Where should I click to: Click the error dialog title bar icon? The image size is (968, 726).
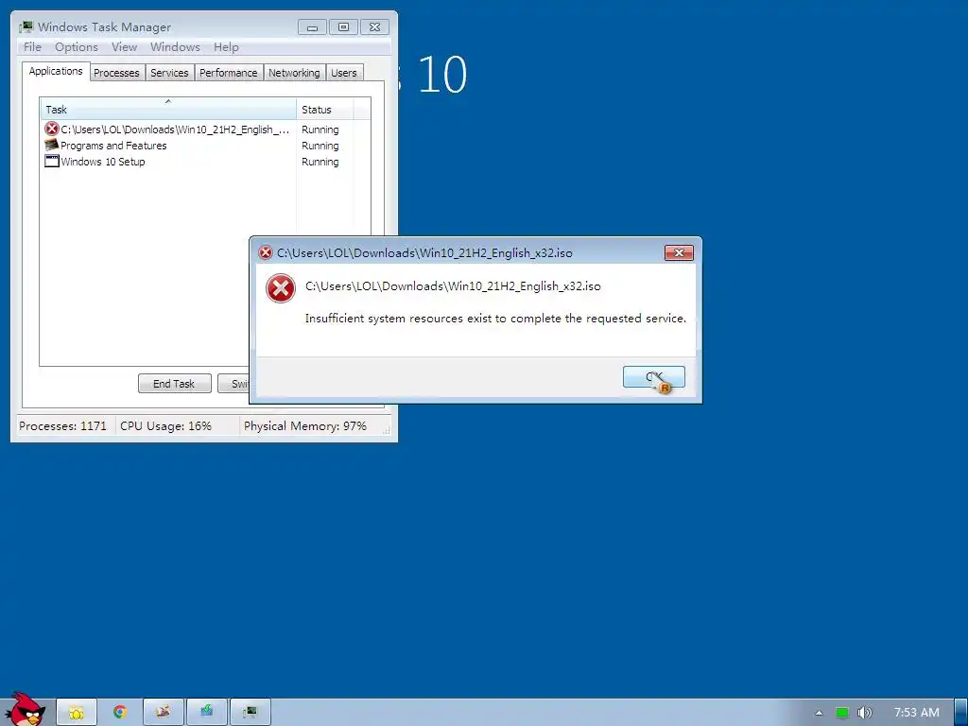point(266,252)
